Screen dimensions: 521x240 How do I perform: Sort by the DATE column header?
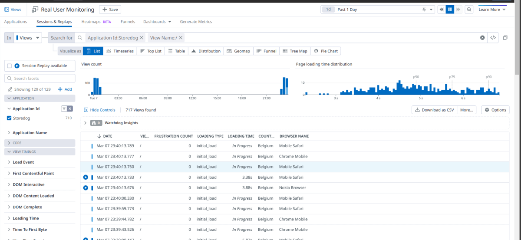tap(105, 136)
